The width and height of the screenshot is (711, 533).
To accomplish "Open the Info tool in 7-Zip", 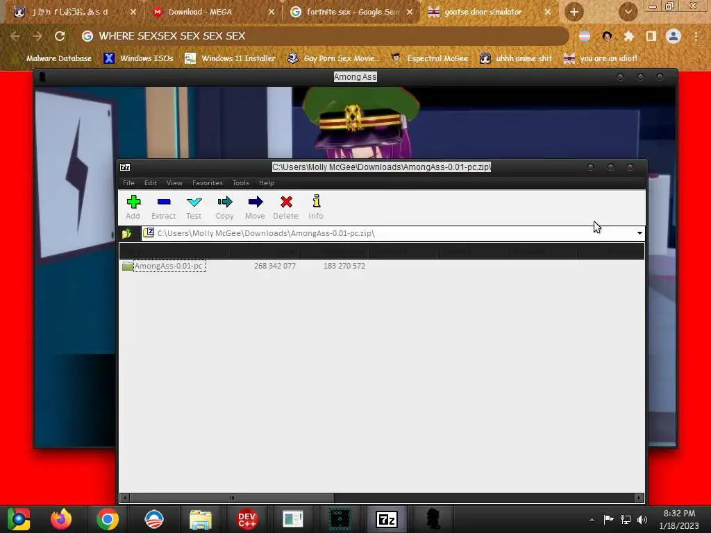I will click(x=316, y=207).
